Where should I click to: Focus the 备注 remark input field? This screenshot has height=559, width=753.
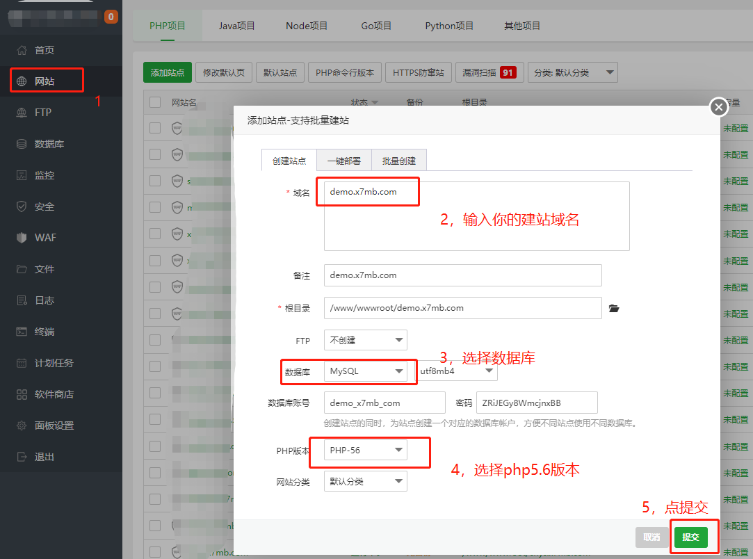click(462, 275)
